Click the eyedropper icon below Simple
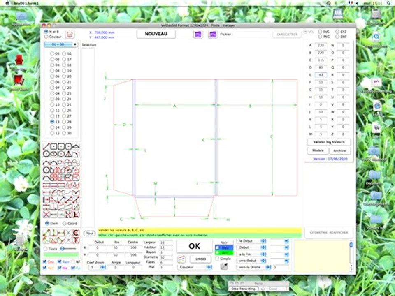This screenshot has height=296, width=395. pyautogui.click(x=224, y=266)
